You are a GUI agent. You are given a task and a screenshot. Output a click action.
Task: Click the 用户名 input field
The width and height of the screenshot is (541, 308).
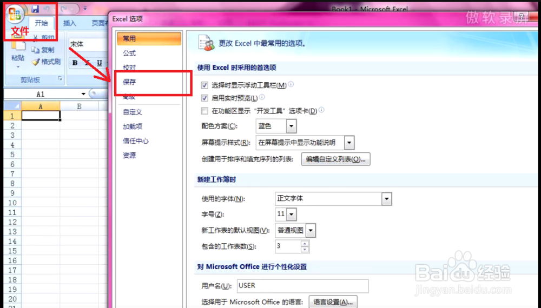click(x=302, y=286)
